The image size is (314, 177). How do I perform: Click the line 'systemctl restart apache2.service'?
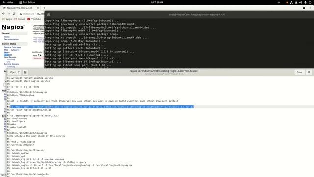32,78
